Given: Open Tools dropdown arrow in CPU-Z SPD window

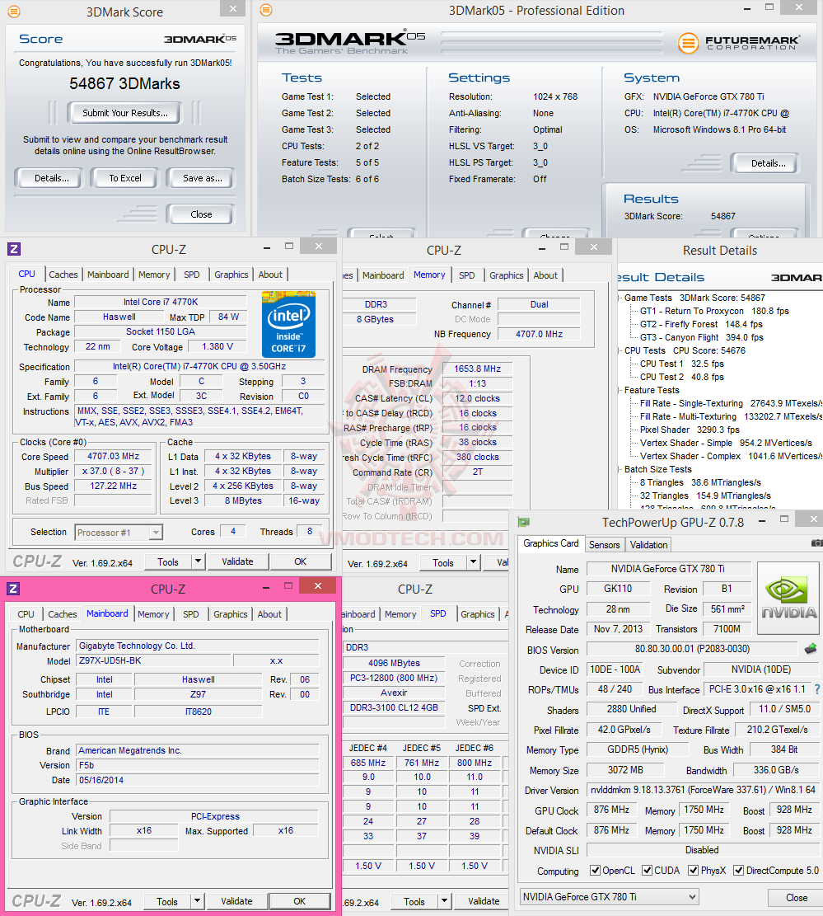Looking at the screenshot, I should click(x=444, y=901).
